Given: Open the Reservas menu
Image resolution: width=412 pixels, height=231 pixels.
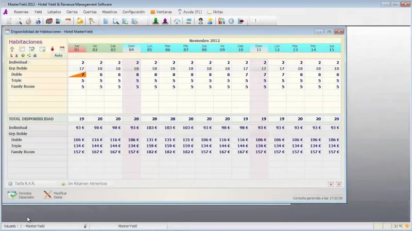Looking at the screenshot, I should click(21, 12).
